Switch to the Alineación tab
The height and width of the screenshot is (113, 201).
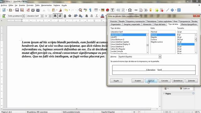(x=147, y=24)
